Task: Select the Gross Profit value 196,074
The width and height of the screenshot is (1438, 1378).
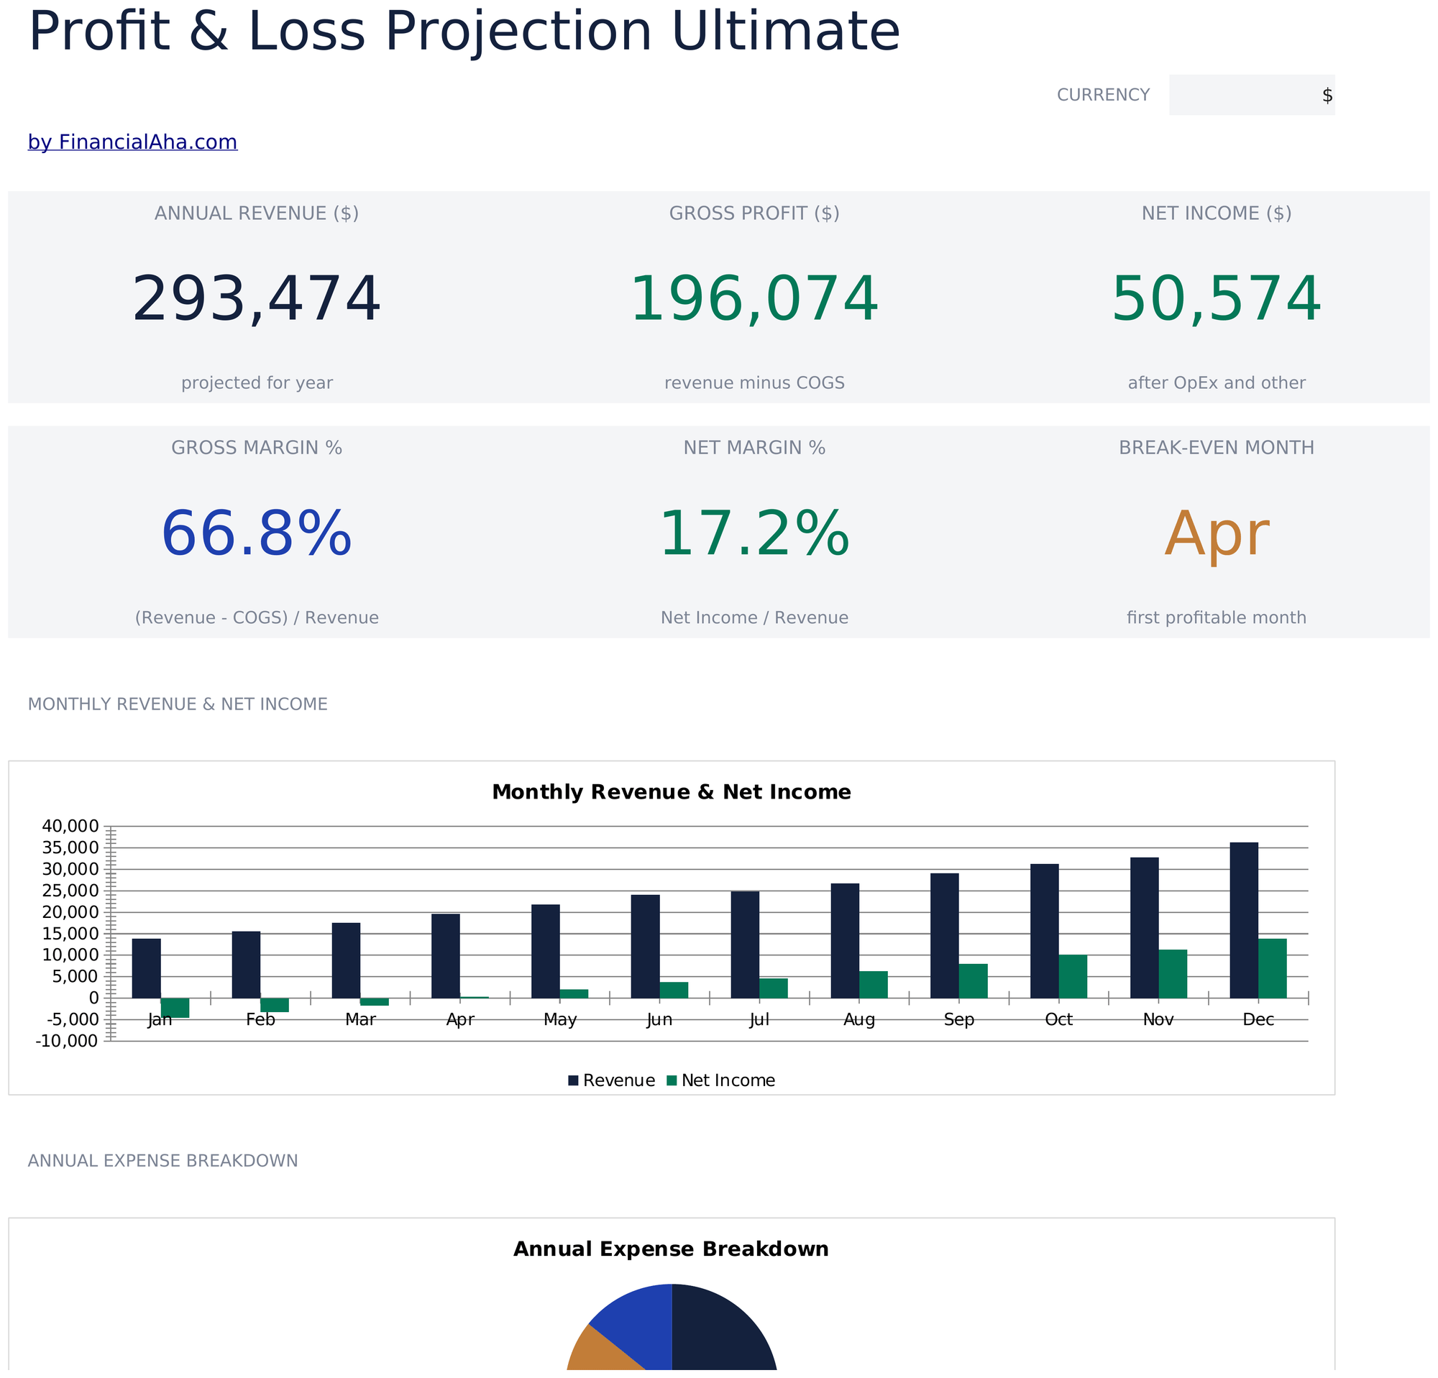Action: click(754, 299)
